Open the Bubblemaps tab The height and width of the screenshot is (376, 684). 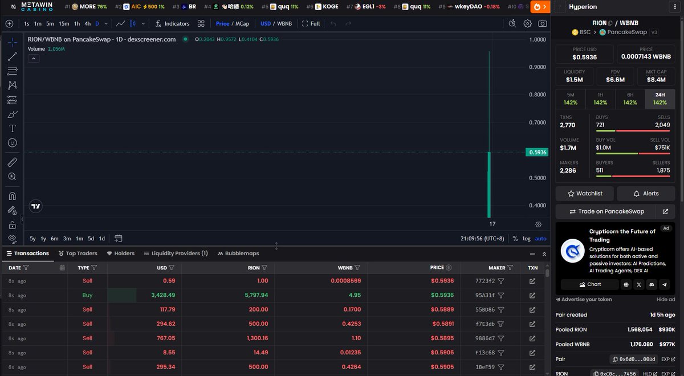238,254
